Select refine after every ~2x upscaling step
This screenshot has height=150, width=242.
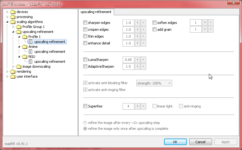coord(85,123)
